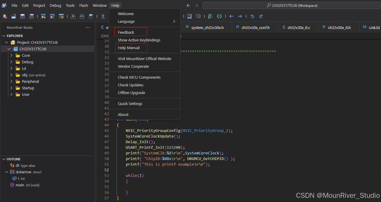The width and height of the screenshot is (381, 202).
Task: Click the open folder toolbar icon
Action: (x=14, y=16)
